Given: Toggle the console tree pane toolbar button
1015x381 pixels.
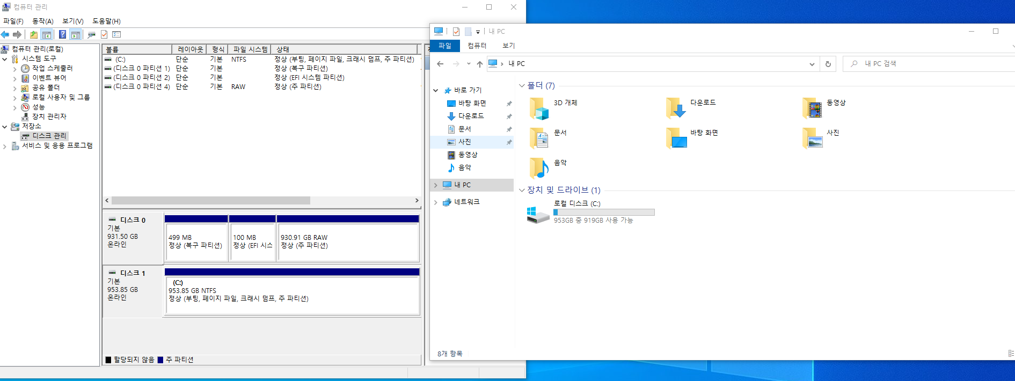Looking at the screenshot, I should pos(47,34).
